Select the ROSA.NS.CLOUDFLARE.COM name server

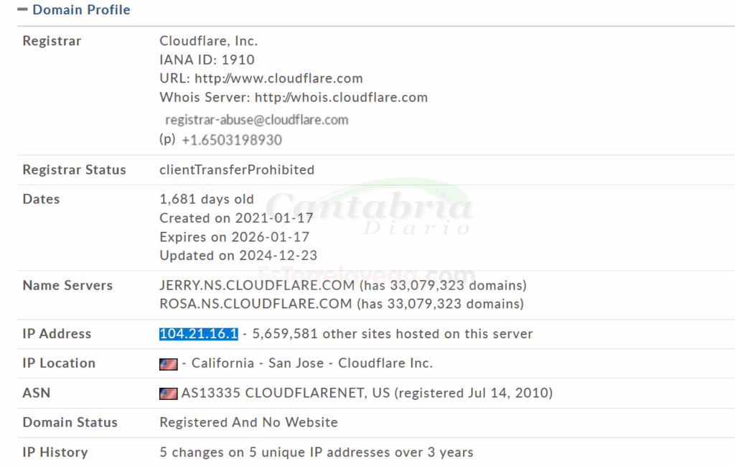(x=256, y=304)
